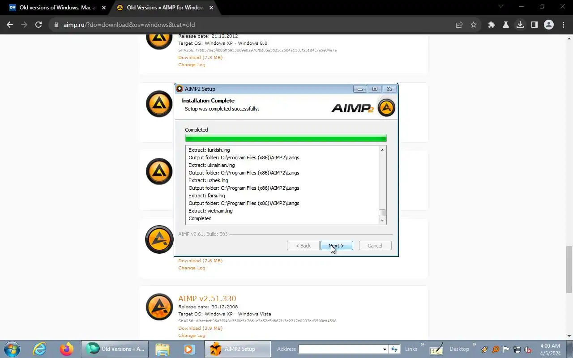
Task: Click the muted volume tray icon
Action: 528,349
